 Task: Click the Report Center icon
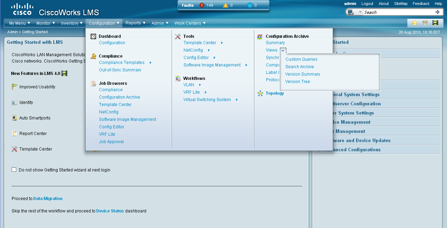(x=14, y=134)
